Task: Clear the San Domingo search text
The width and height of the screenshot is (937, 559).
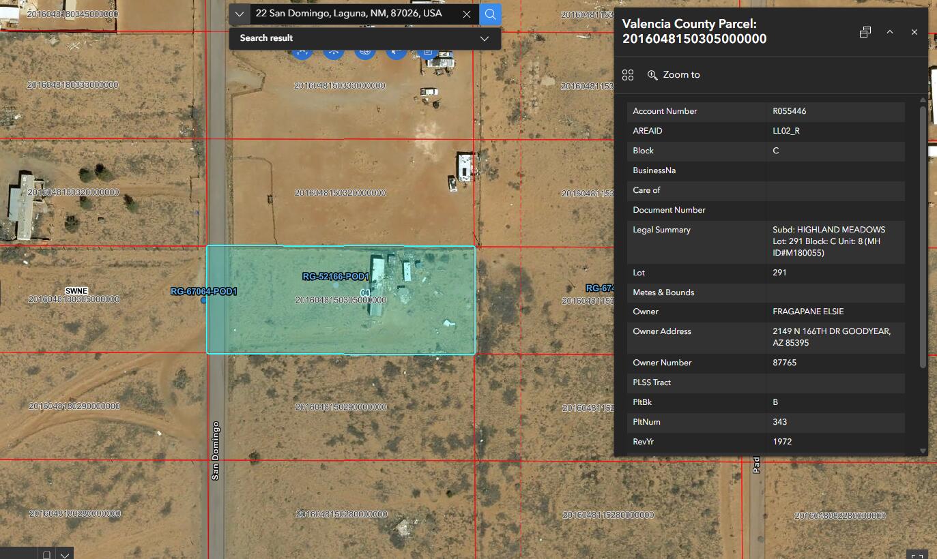Action: (467, 14)
